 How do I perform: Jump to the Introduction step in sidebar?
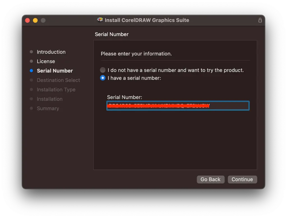[x=51, y=52]
